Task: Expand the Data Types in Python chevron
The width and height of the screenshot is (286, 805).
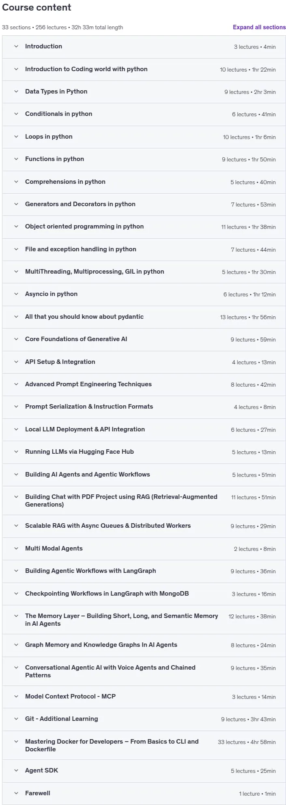Action: coord(16,91)
